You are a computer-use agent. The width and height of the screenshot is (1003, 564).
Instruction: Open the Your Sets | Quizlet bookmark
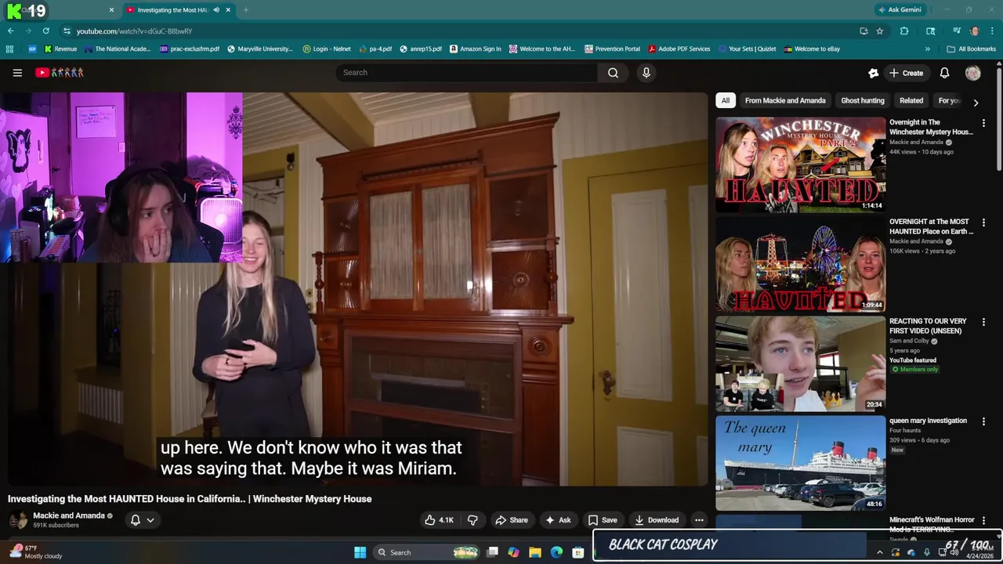tap(747, 49)
